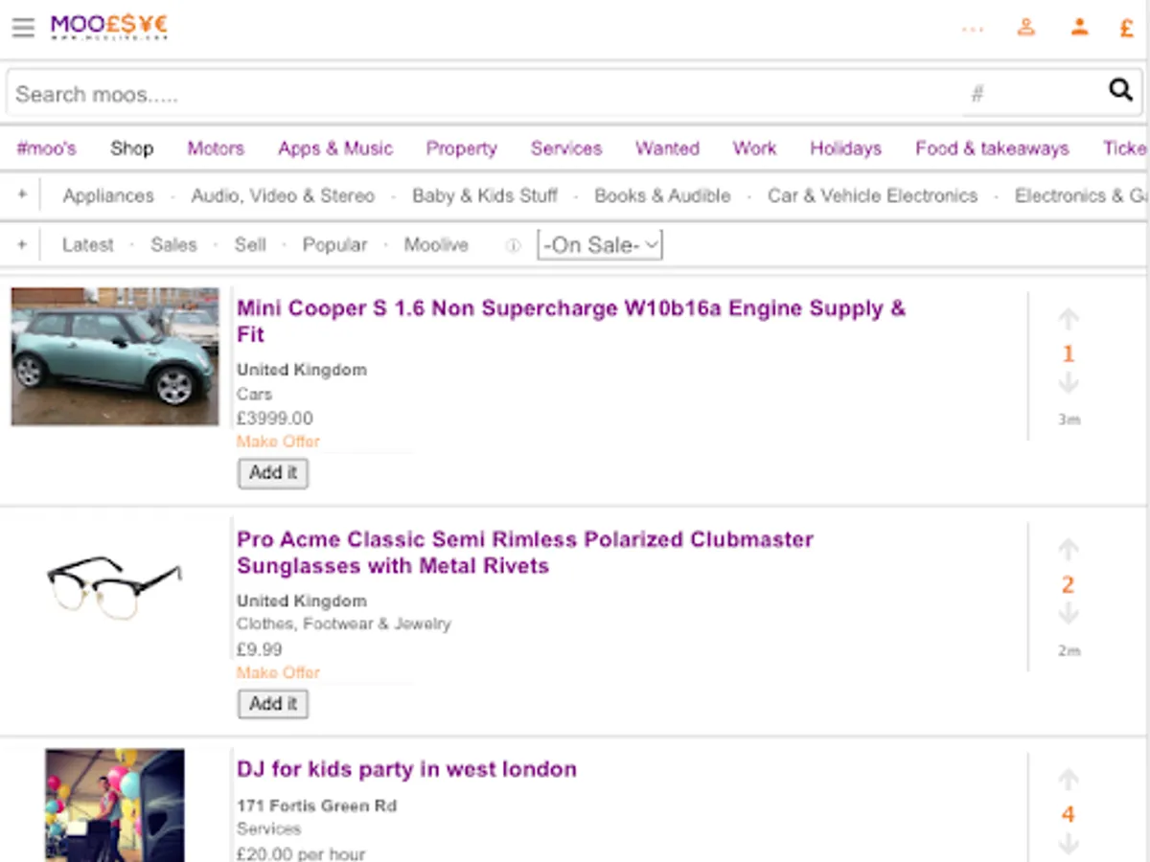Upvote the Mini Cooper S listing

tap(1069, 319)
